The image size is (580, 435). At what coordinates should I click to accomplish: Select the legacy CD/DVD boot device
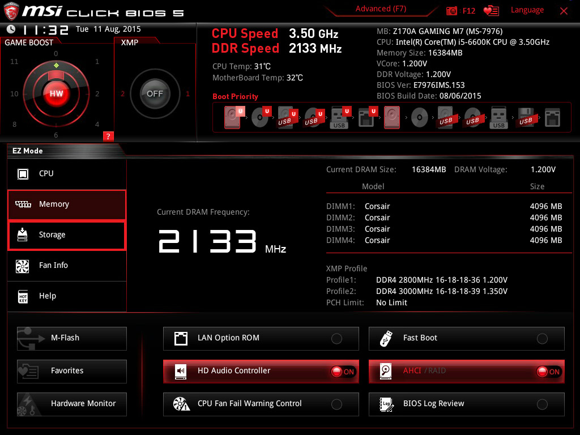click(x=420, y=118)
